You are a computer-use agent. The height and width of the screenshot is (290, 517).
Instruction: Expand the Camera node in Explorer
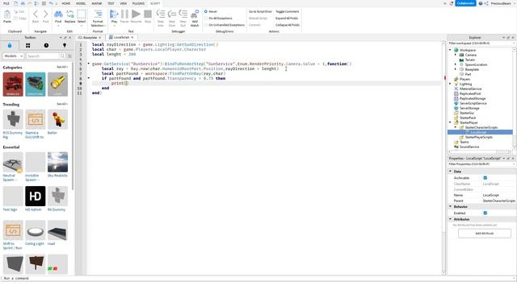tap(456, 55)
